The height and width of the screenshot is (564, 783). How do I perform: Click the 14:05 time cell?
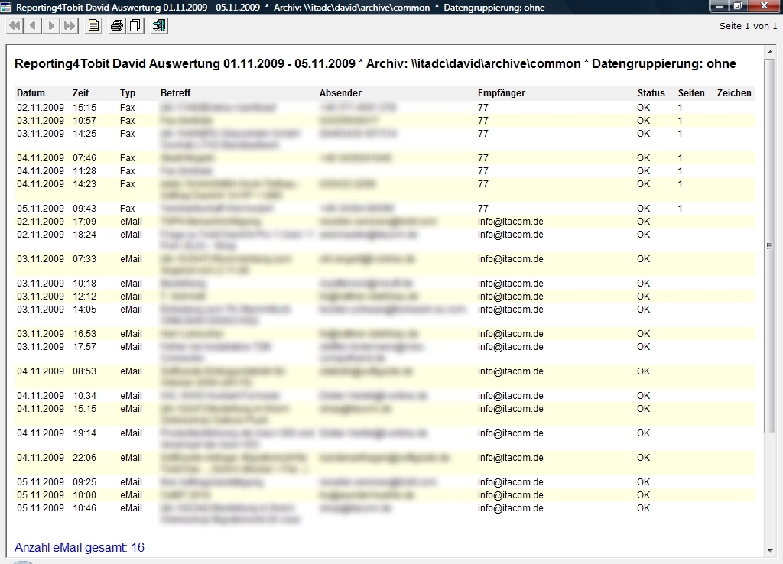84,309
